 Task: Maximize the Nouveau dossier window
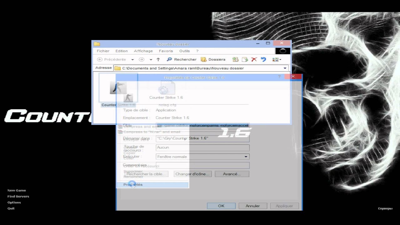pyautogui.click(x=268, y=43)
